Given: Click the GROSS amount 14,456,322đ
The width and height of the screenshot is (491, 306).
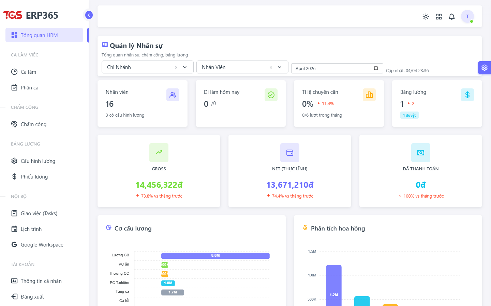Looking at the screenshot, I should coord(159,185).
